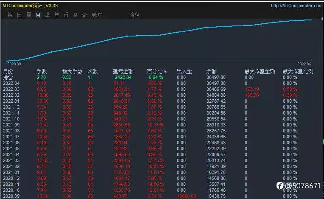Click the balance value 34804.88

coord(216,95)
